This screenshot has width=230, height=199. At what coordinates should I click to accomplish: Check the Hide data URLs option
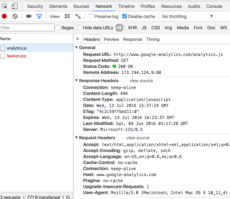pos(80,28)
